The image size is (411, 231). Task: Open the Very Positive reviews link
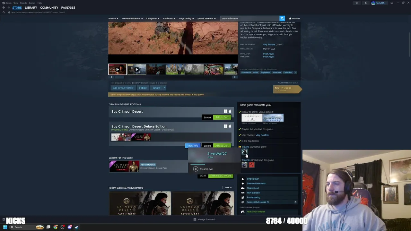(269, 45)
